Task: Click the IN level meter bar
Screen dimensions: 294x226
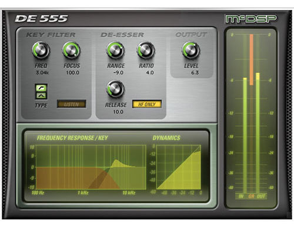Action: (x=245, y=136)
